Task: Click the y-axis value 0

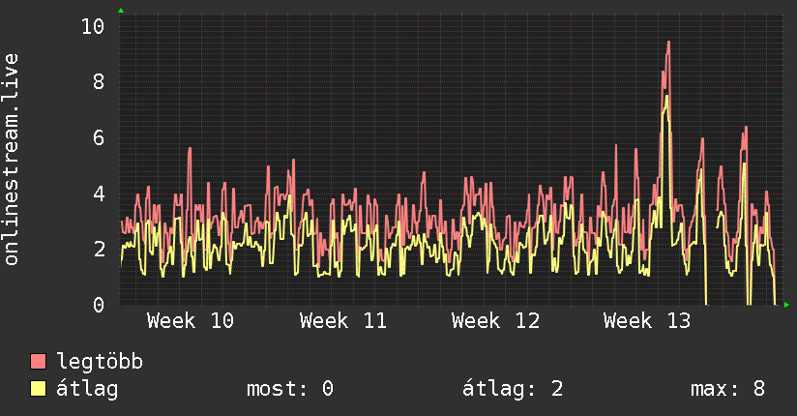Action: [99, 305]
